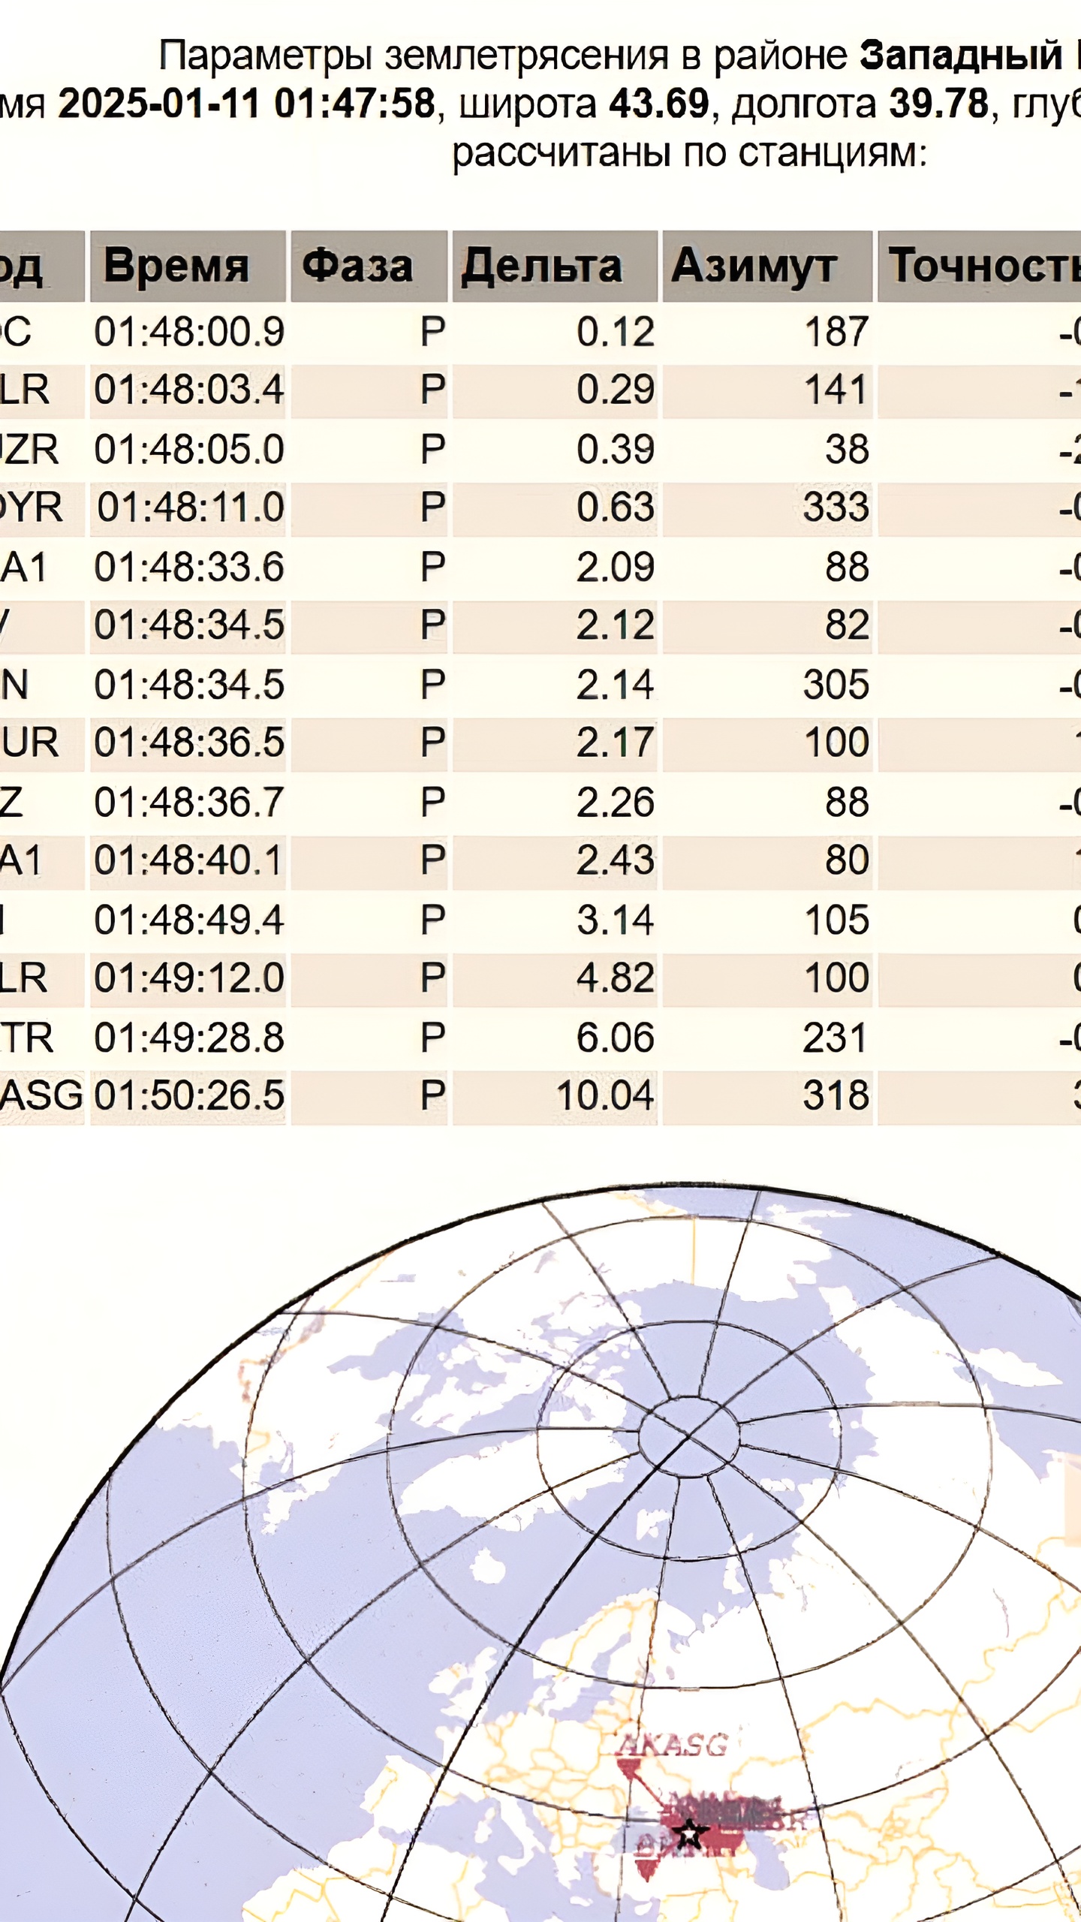This screenshot has width=1081, height=1922.
Task: Click the Азимут column header
Action: 767,266
